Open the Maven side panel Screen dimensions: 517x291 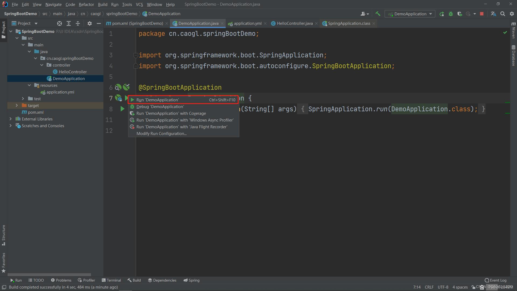513,30
